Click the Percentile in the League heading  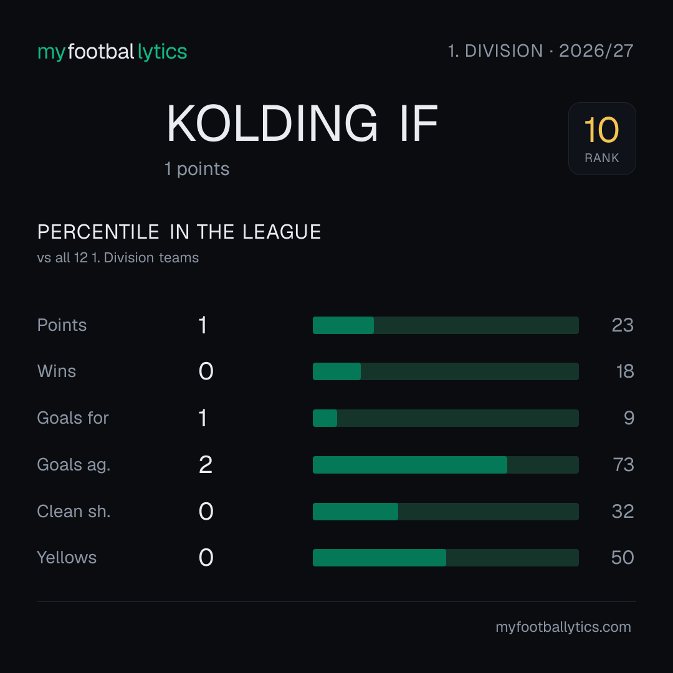[179, 232]
